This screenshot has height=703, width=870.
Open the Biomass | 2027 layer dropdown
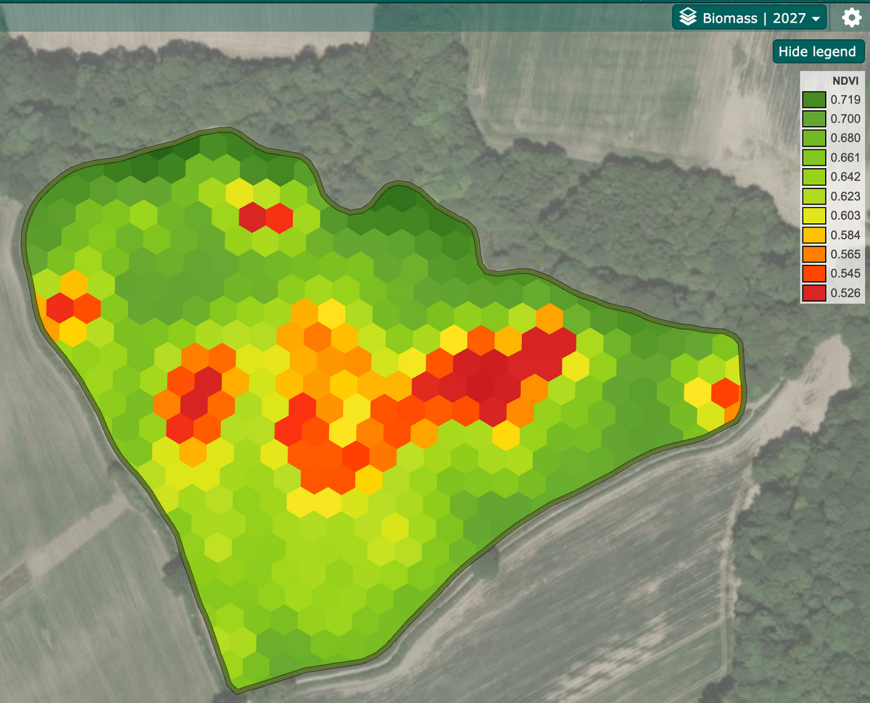point(750,17)
